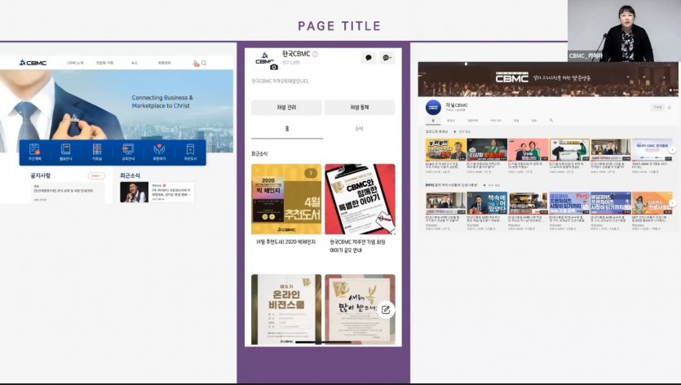Open the heart-in-hands donation icon in blue bar
681x385 pixels.
pyautogui.click(x=159, y=149)
